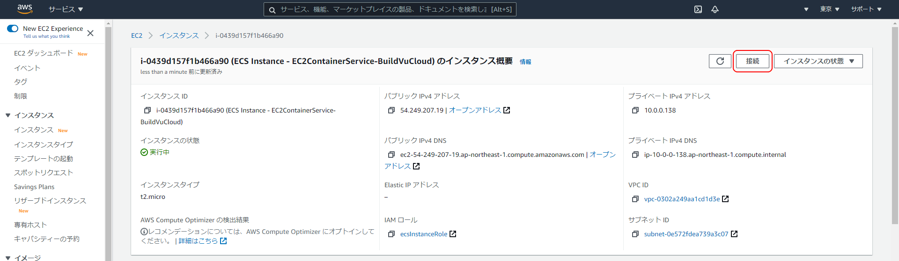Click external link icon beside VPC ID
Viewport: 899px width, 261px height.
click(x=725, y=199)
